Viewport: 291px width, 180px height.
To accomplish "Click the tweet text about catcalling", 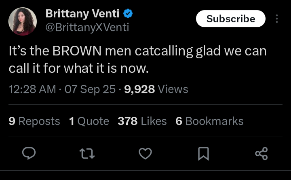I will click(x=137, y=60).
